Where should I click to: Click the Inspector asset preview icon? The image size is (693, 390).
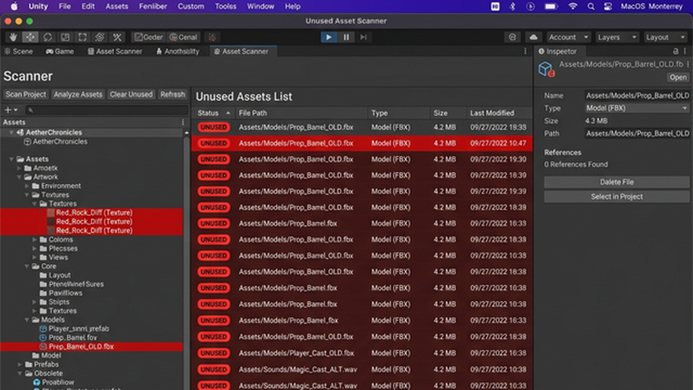tap(546, 70)
